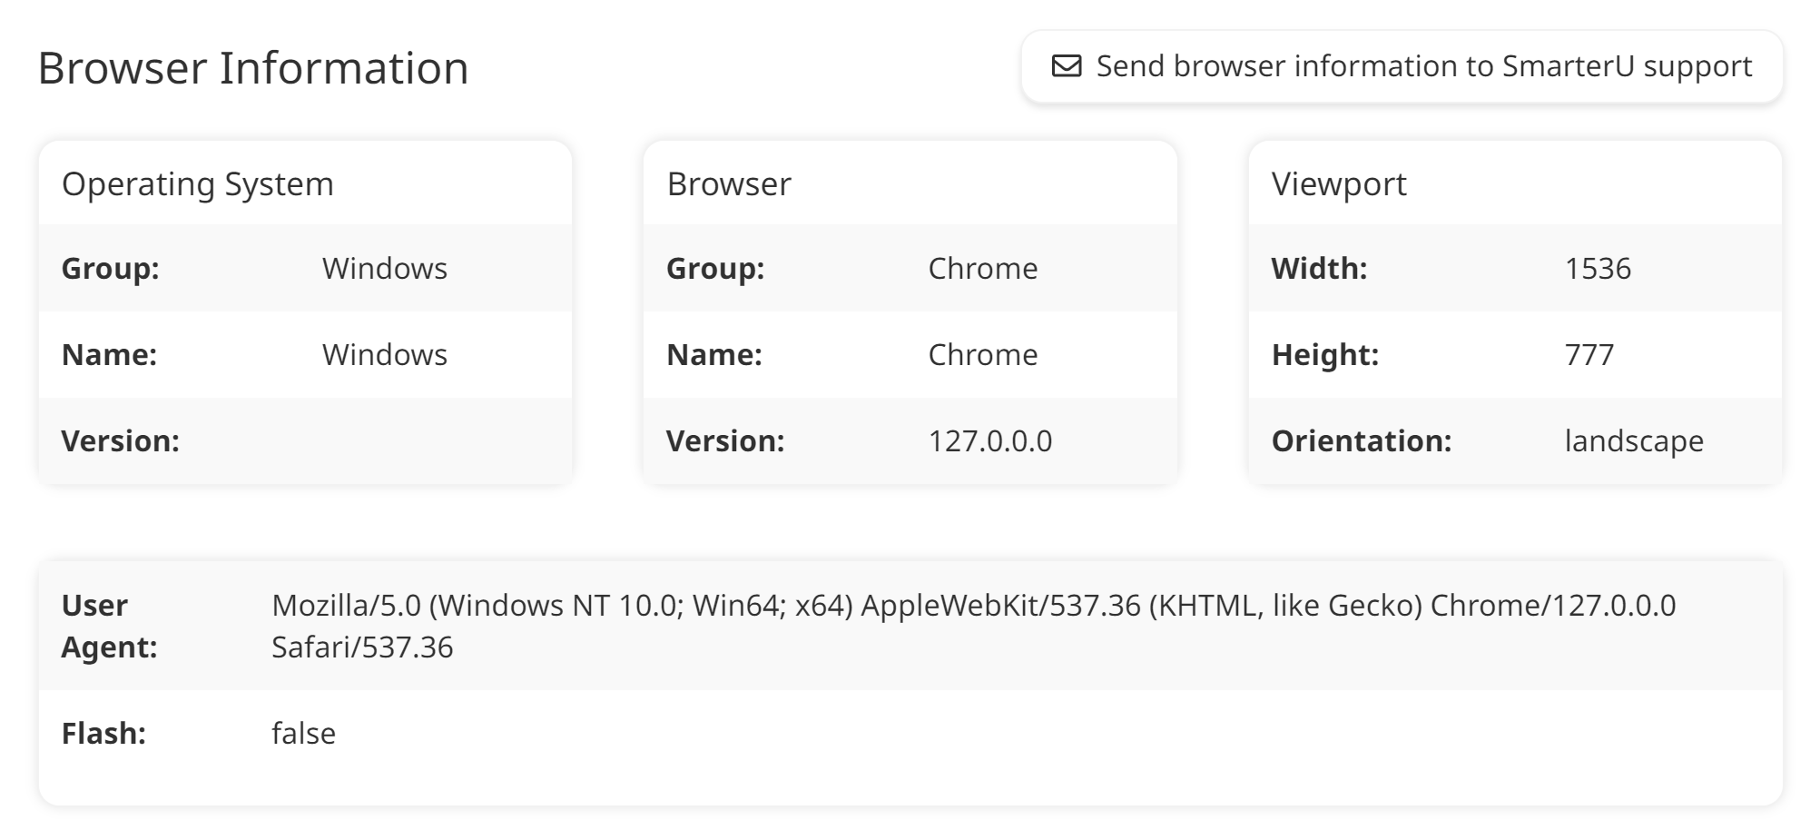Click the height value 777

click(1589, 355)
